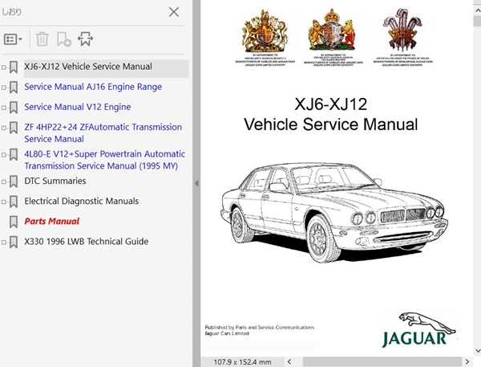481x367 pixels.
Task: Open the red Parts Manual bookmark
Action: 52,222
